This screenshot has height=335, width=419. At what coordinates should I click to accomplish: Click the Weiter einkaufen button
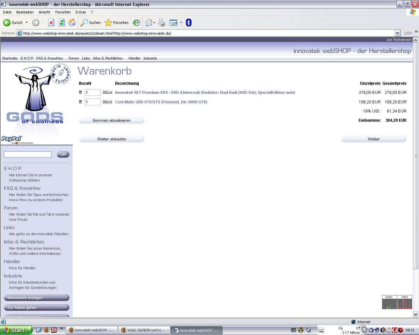tap(112, 139)
